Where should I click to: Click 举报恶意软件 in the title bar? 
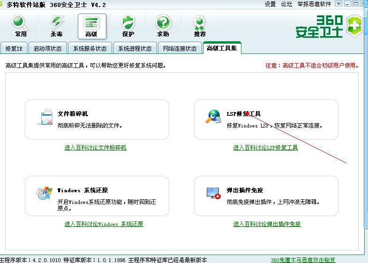click(314, 4)
